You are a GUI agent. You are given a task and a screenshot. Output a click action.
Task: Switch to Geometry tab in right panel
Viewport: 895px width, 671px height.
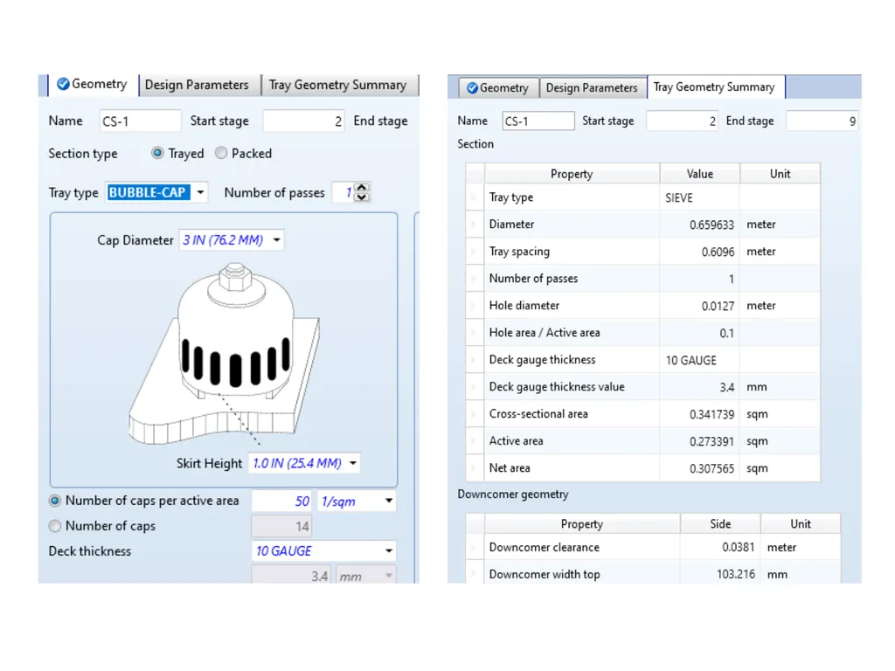(497, 88)
